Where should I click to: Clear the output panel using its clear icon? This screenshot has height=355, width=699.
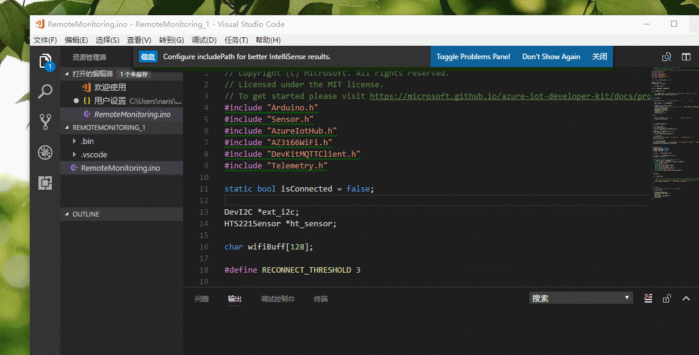click(x=648, y=298)
